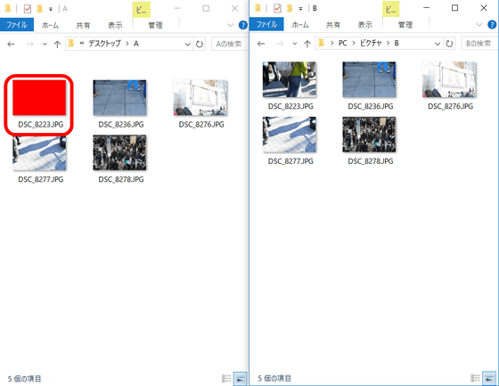
Task: Select DSC_8236.JPG thumbnail in folder B
Action: point(369,79)
